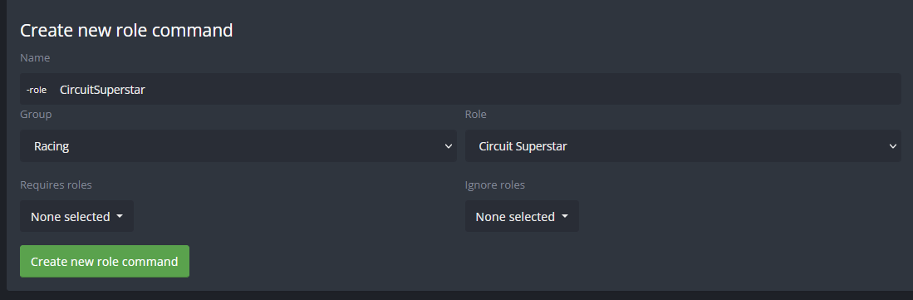The width and height of the screenshot is (913, 300).
Task: Click the chevron arrow of Group dropdown
Action: pos(449,146)
